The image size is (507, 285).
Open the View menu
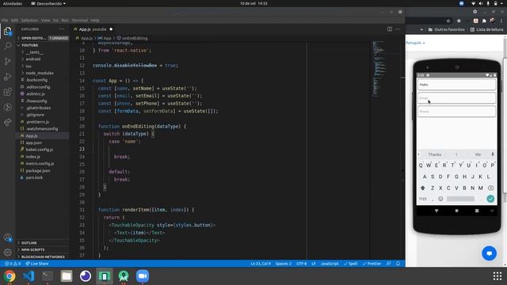pos(45,21)
